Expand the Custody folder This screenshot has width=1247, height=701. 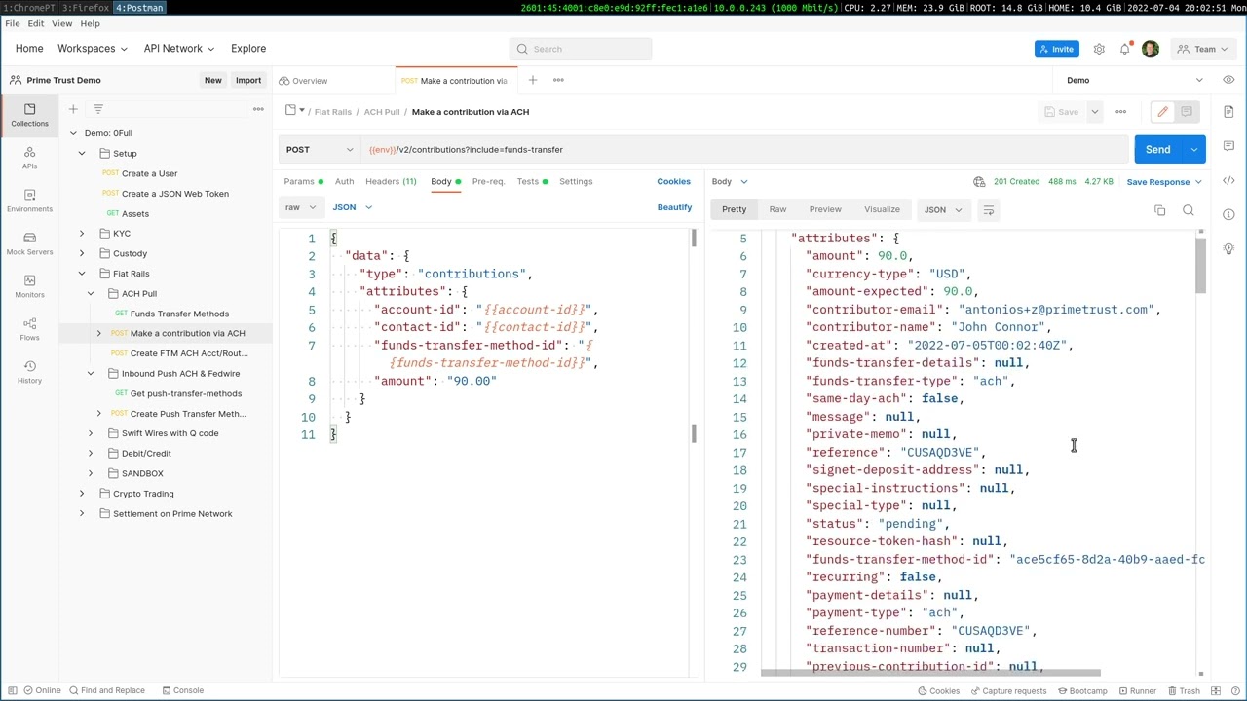tap(82, 254)
